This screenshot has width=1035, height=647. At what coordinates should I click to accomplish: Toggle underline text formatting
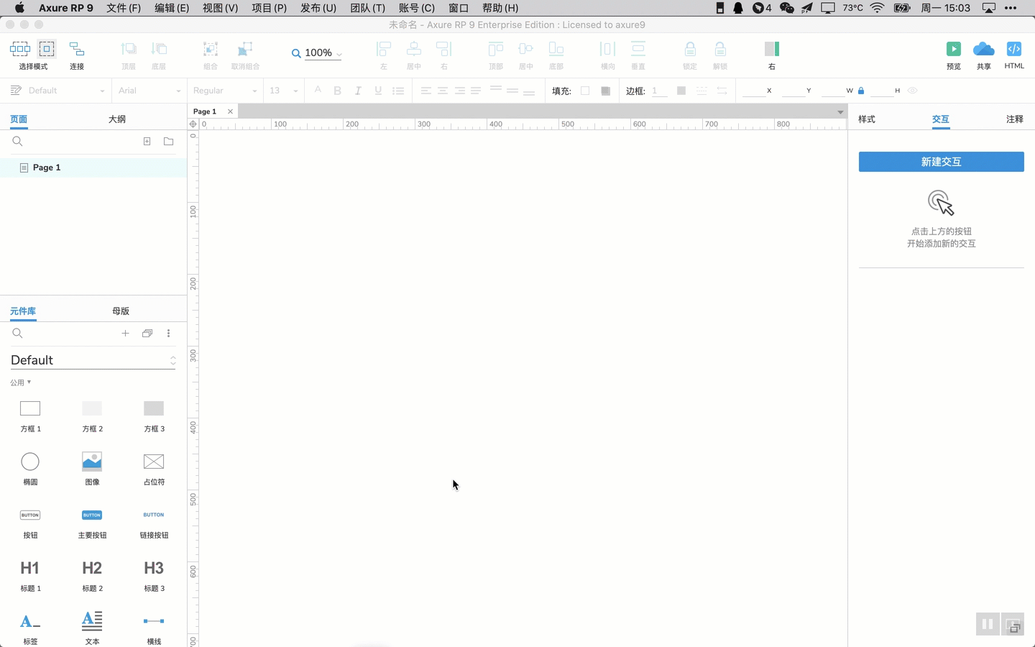[378, 91]
